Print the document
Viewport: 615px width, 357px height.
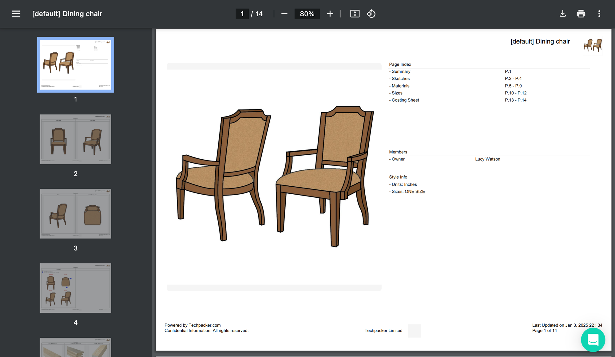click(581, 14)
